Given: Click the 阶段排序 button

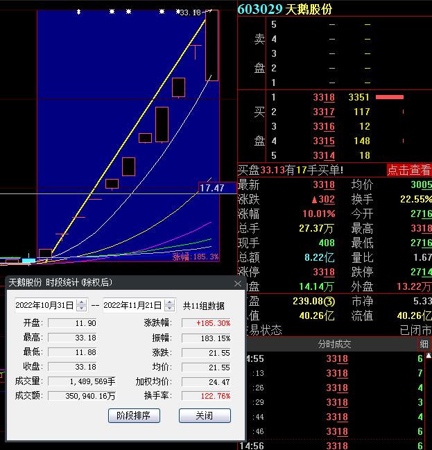Looking at the screenshot, I should (135, 415).
